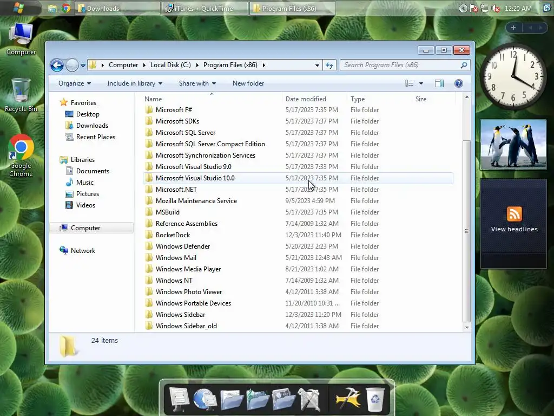
Task: Click the Explorer forward arrow button
Action: click(x=72, y=65)
